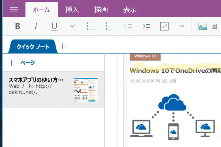The height and width of the screenshot is (147, 221).
Task: Decrease indent of paragraph
Action: point(128,26)
